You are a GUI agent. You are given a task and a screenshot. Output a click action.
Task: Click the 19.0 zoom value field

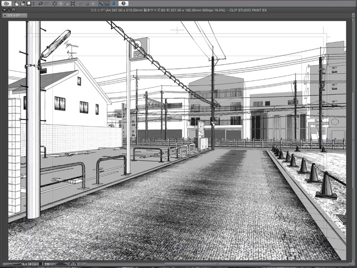click(24, 264)
